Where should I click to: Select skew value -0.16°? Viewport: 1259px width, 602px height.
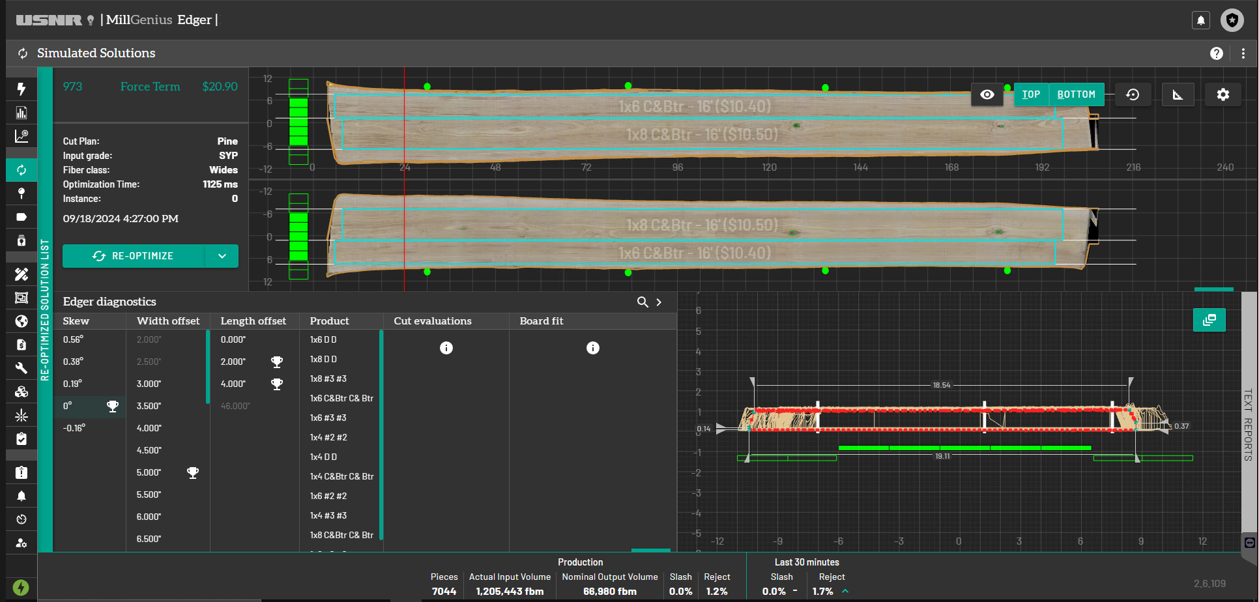74,428
